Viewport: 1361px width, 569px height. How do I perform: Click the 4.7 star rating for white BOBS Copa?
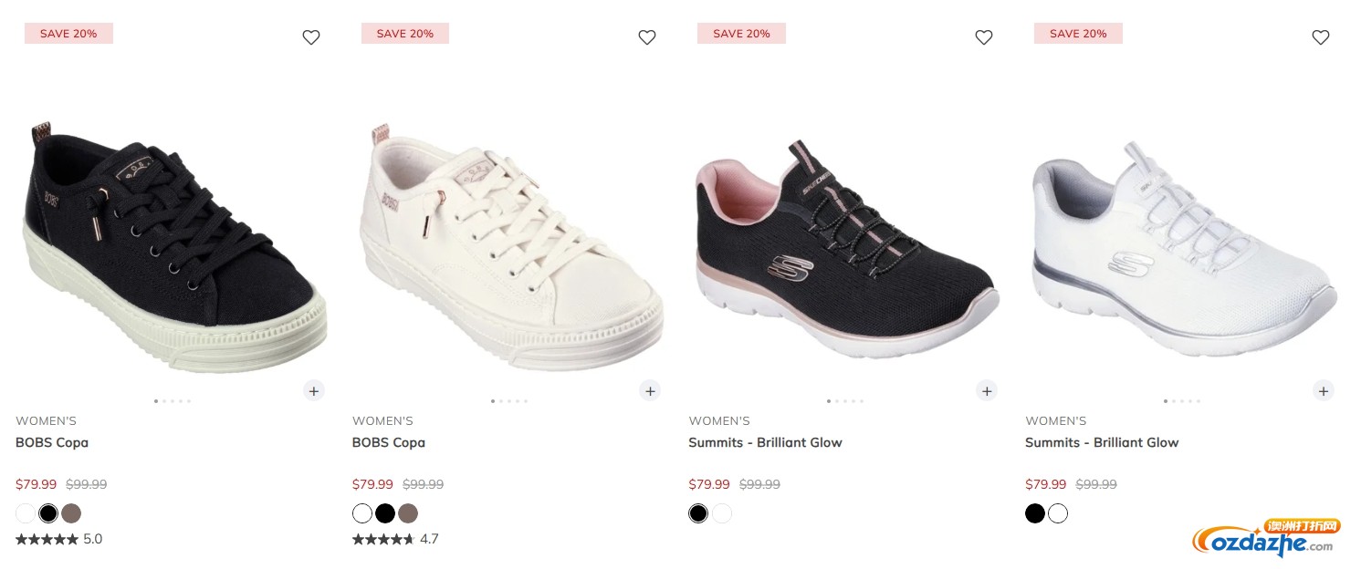(395, 539)
